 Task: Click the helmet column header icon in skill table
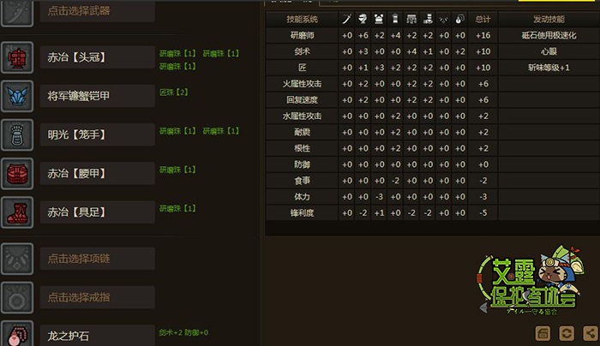(x=363, y=19)
